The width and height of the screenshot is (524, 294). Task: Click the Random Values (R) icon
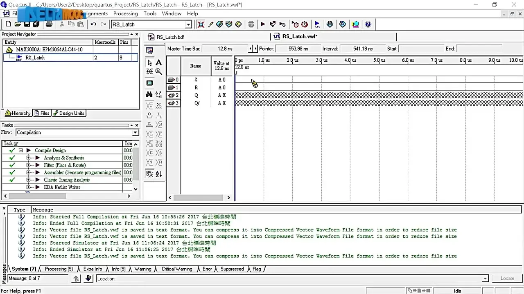(159, 162)
